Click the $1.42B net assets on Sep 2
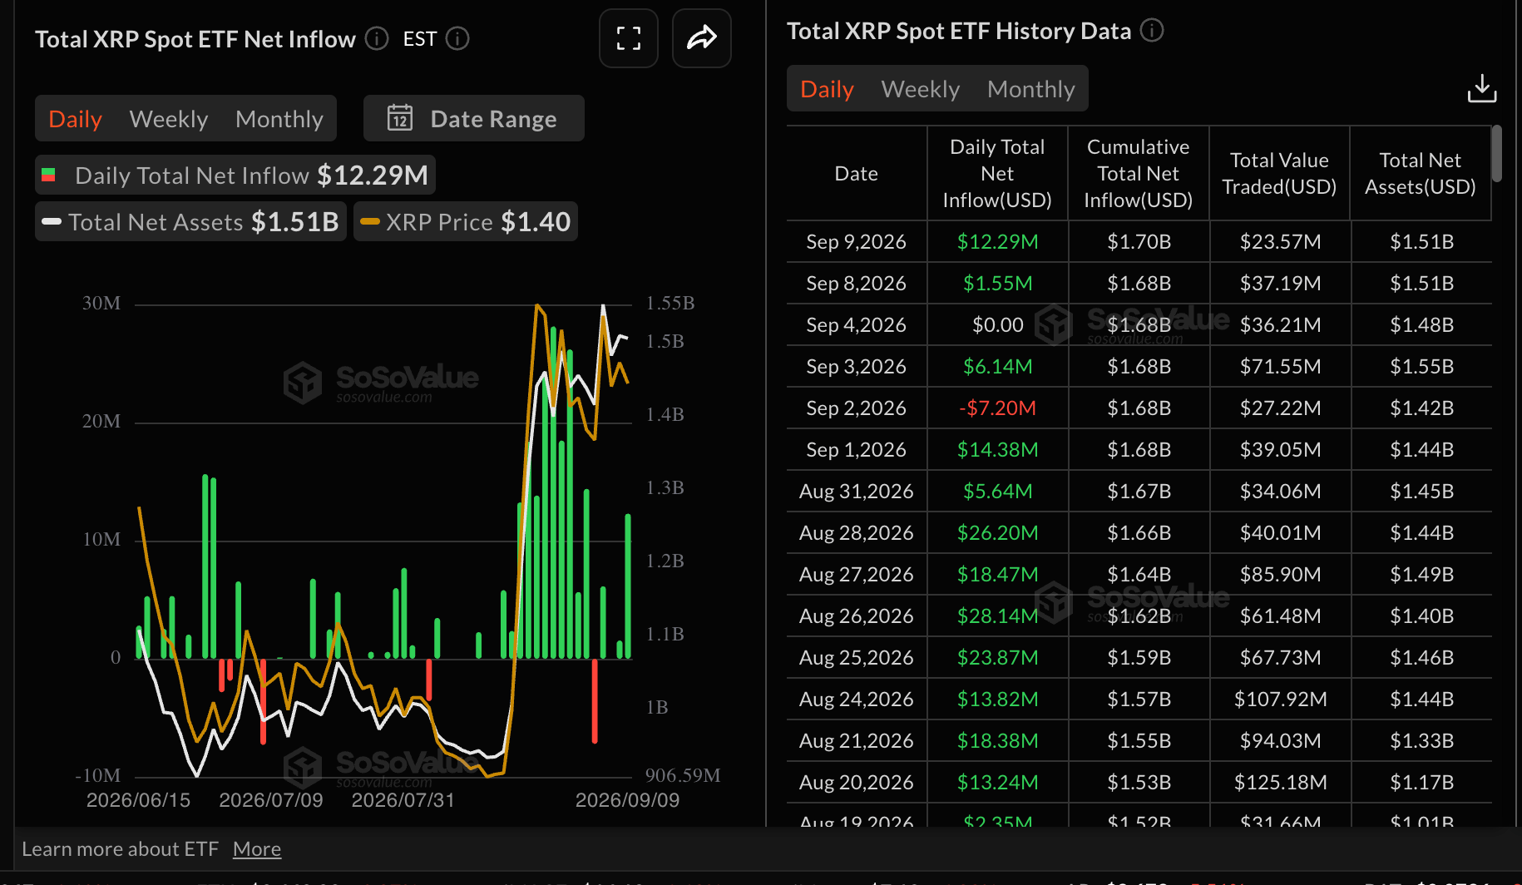This screenshot has width=1522, height=885. [x=1421, y=408]
